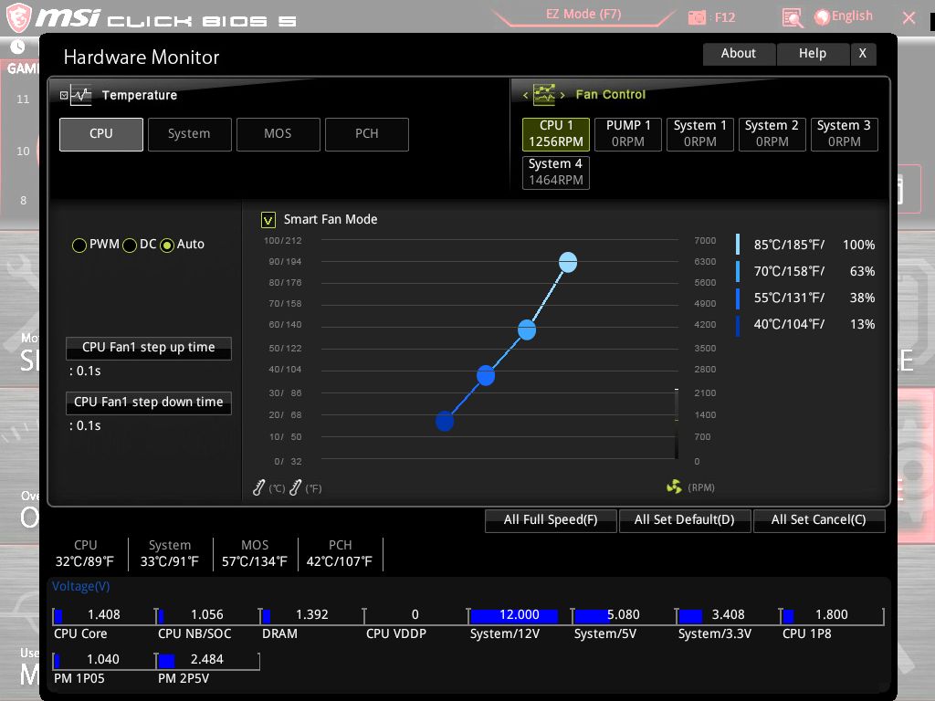Click the screenshot camera icon beside F12
Viewport: 935px width, 701px height.
pyautogui.click(x=698, y=17)
